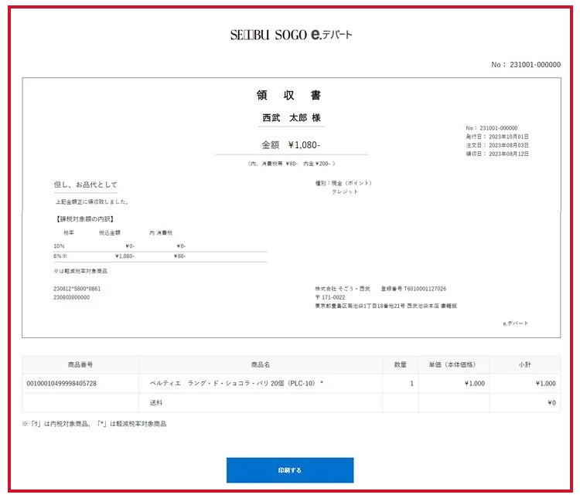Select the order date 2023年08月03日
The image size is (580, 498).
pos(509,145)
